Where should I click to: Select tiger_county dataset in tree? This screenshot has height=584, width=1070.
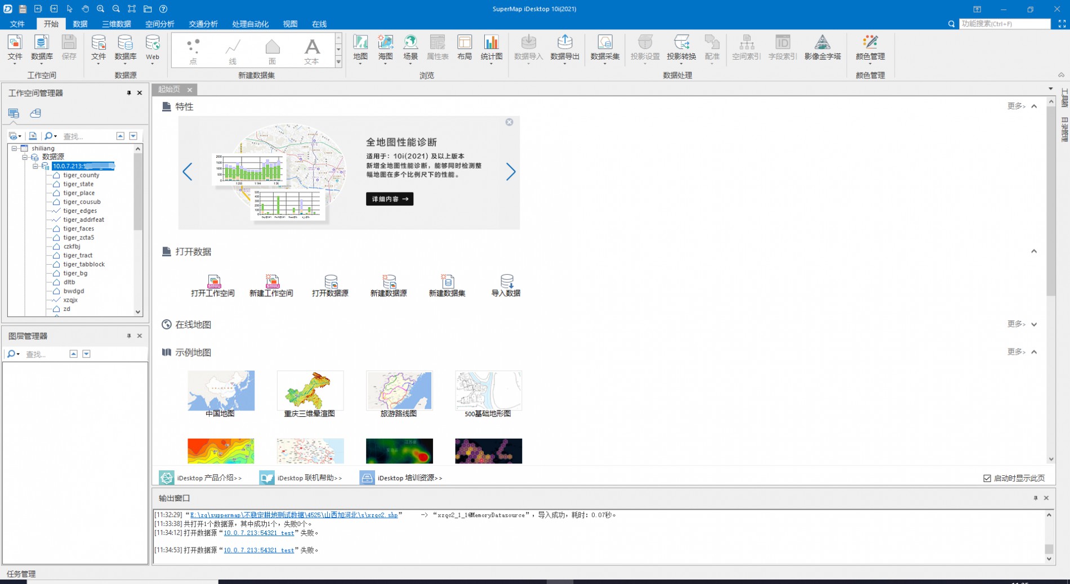pyautogui.click(x=81, y=175)
